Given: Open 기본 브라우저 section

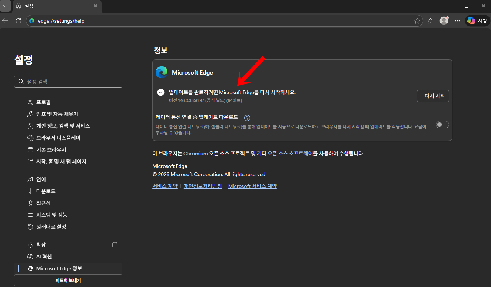Looking at the screenshot, I should pyautogui.click(x=68, y=150).
